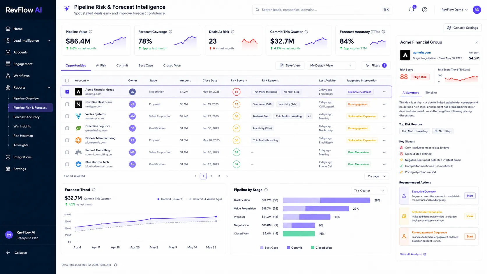Go to next page arrow

pyautogui.click(x=227, y=176)
